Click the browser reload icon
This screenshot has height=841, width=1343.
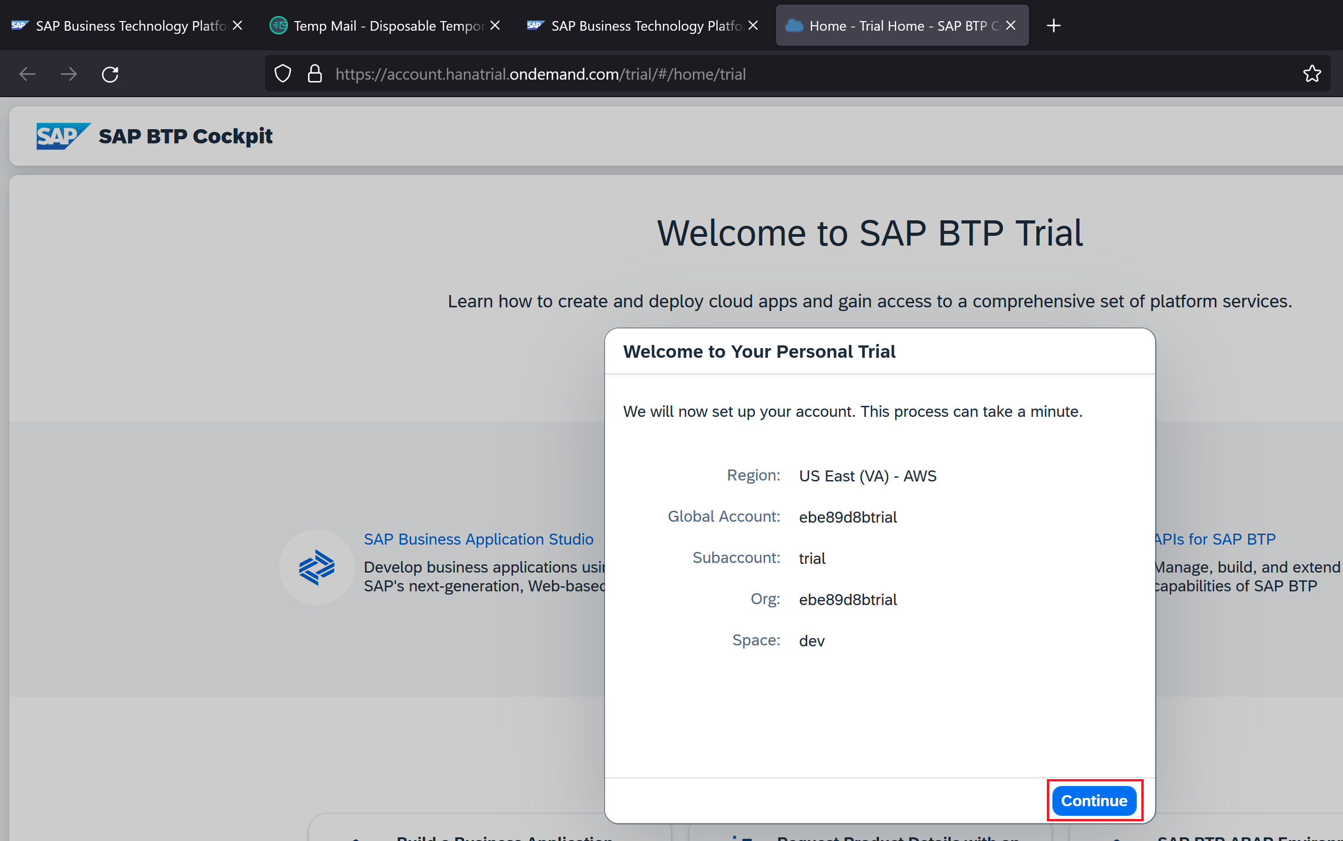coord(110,74)
